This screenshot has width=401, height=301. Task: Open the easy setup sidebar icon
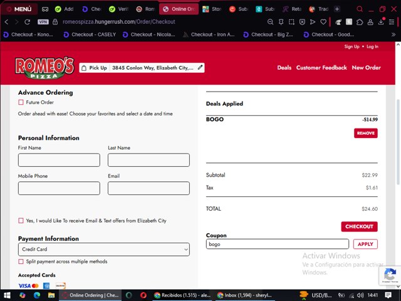click(392, 22)
